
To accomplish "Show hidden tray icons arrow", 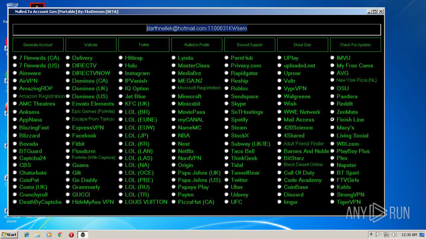I will [371, 234].
